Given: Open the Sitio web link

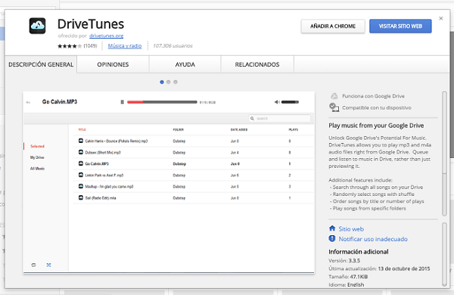Looking at the screenshot, I should tap(351, 229).
